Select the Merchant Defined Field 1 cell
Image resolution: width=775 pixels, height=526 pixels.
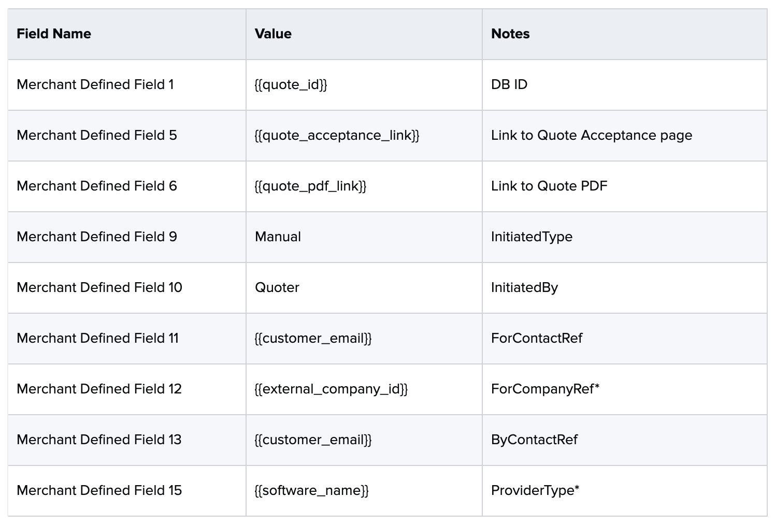[x=95, y=84]
